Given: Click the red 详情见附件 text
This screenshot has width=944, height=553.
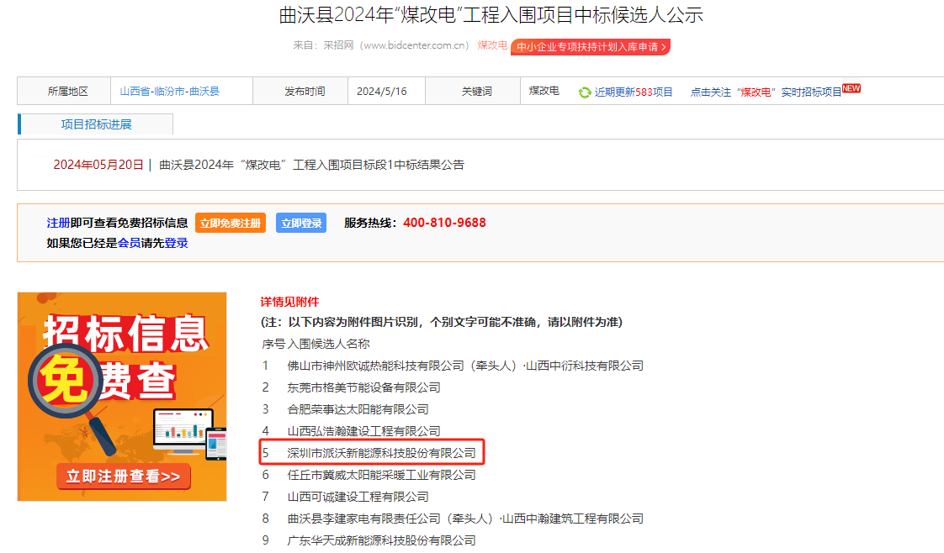Looking at the screenshot, I should 290,302.
